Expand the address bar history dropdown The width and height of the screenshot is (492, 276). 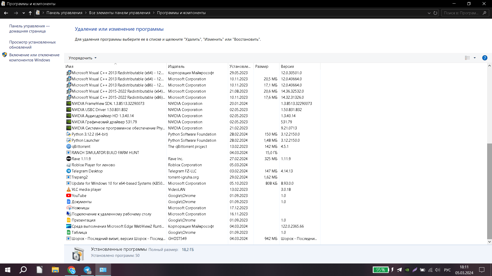point(429,13)
